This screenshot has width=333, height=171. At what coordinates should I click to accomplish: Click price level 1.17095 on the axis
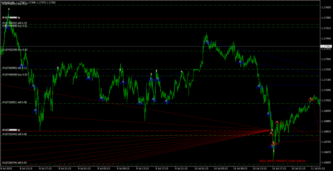[326, 90]
